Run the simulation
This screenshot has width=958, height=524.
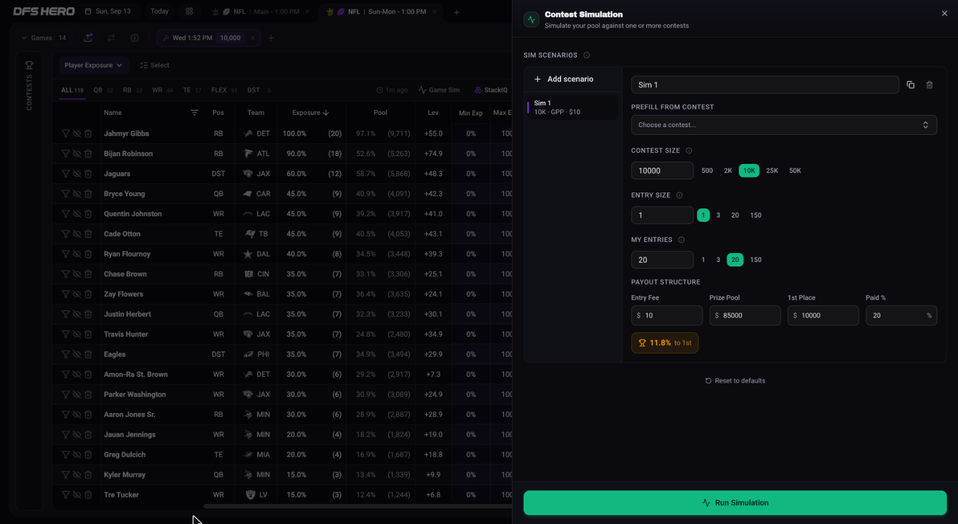(x=735, y=503)
